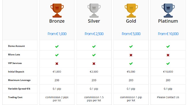Click Silver VIP Services red cross
Viewport: 187px width, 105px height.
[x=94, y=64]
